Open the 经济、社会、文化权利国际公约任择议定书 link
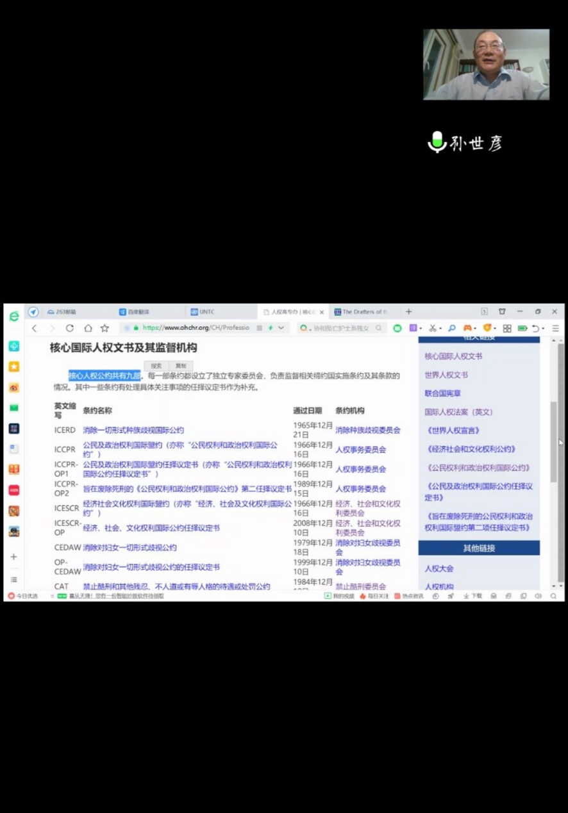 (151, 528)
